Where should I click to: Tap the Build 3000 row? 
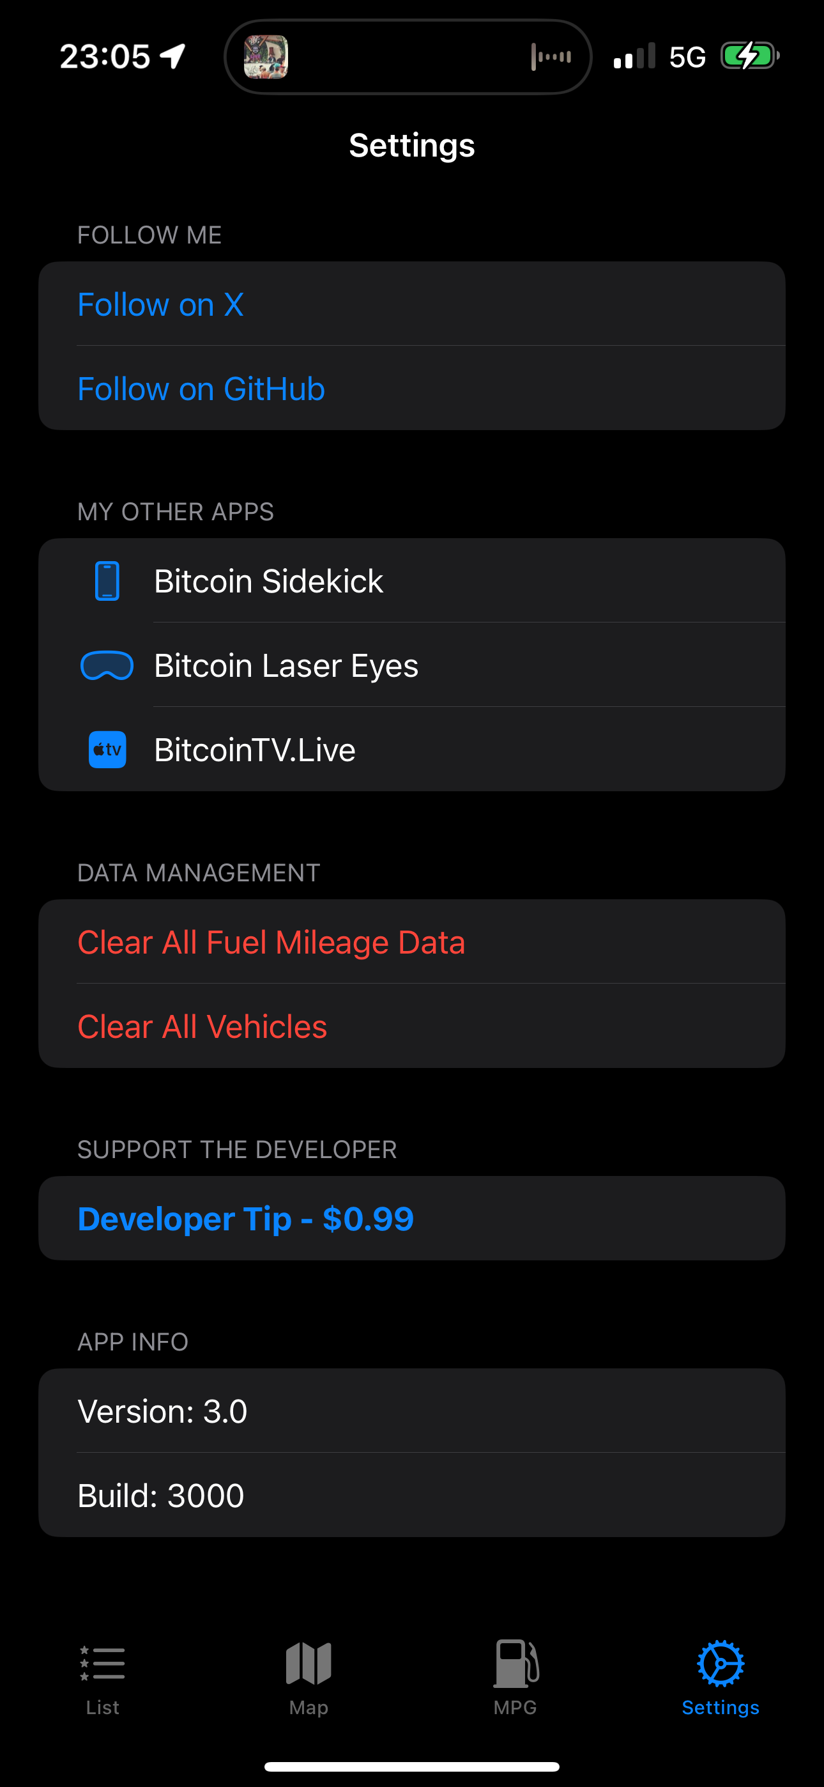coord(412,1495)
